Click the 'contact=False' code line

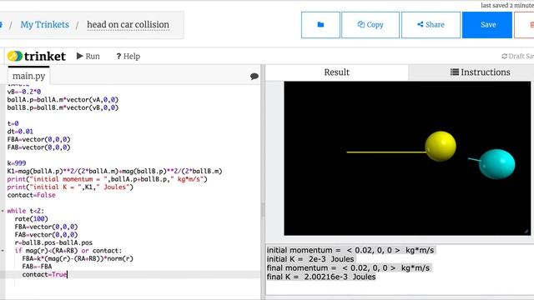pos(32,195)
